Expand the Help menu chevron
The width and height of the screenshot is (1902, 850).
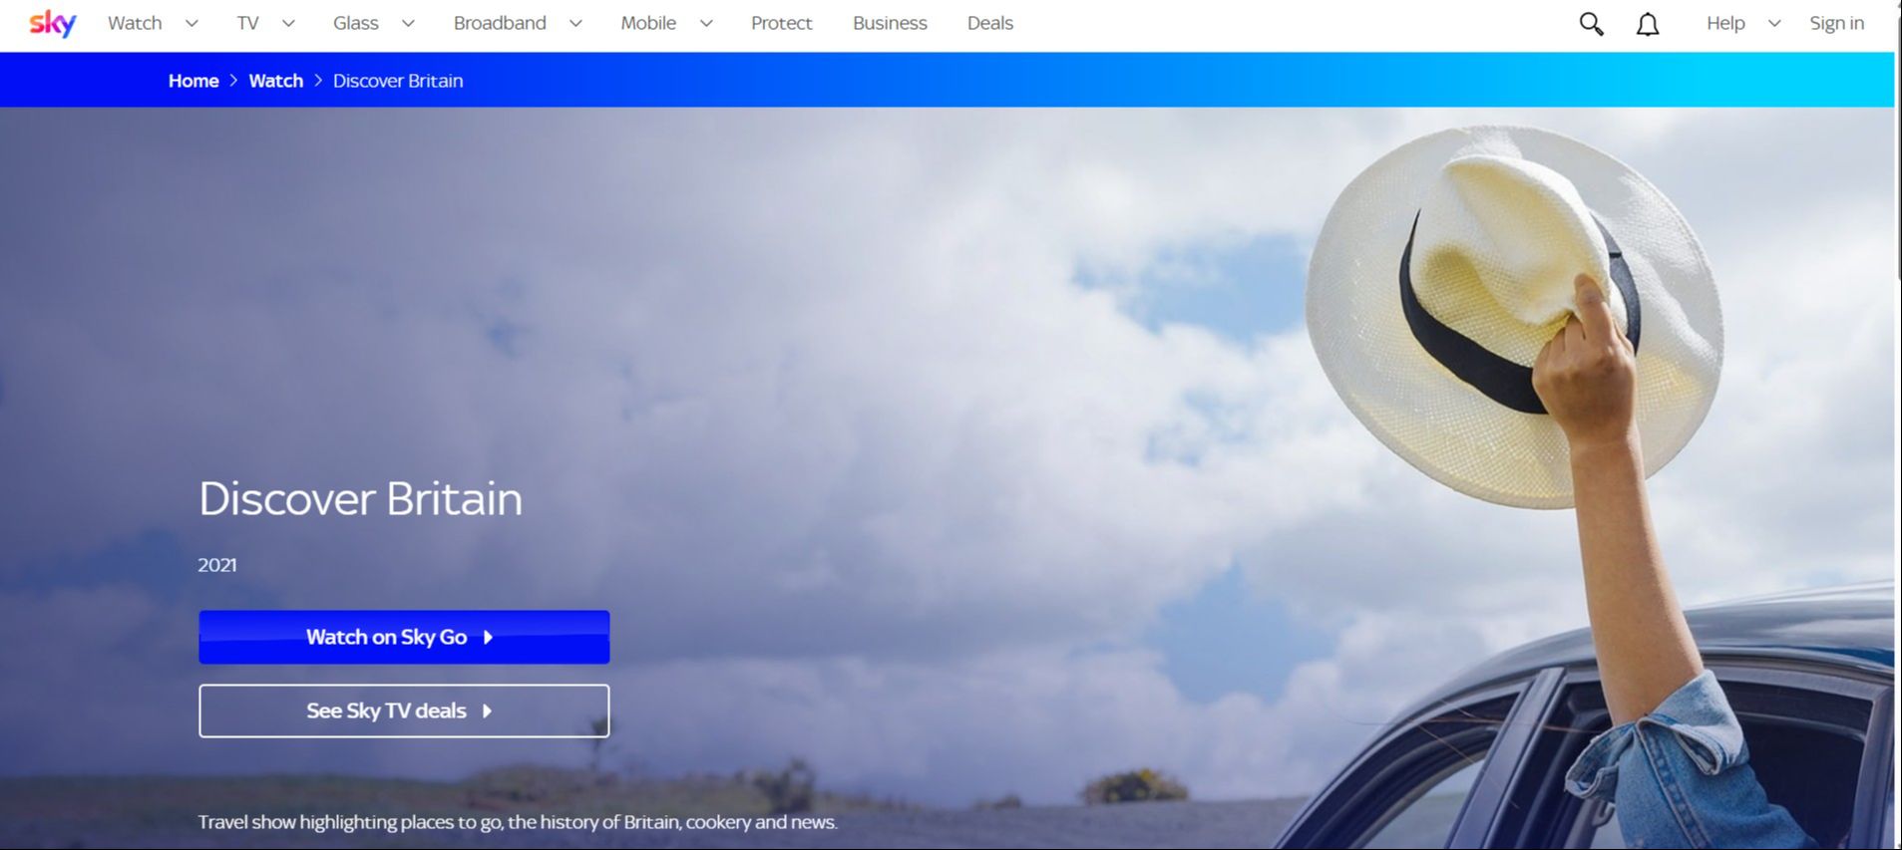[x=1774, y=24]
